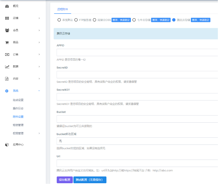Click the chart icon beside 数据

click(x=7, y=66)
